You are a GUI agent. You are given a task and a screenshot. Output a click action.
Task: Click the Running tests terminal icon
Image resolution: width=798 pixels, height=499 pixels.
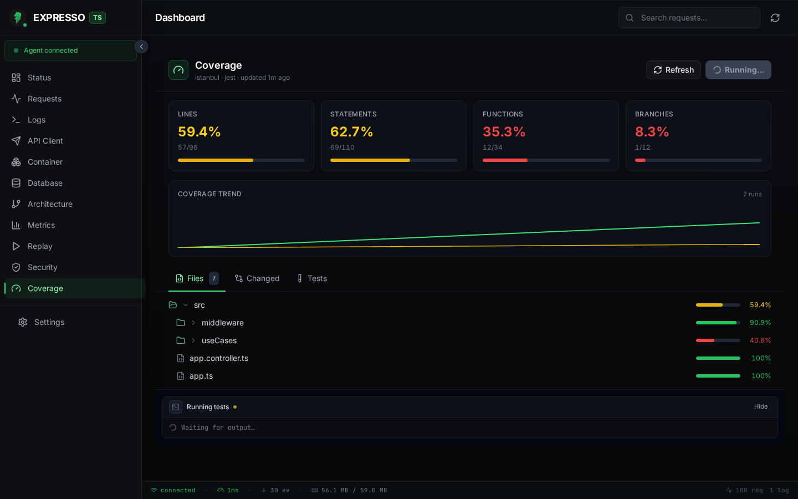(176, 407)
